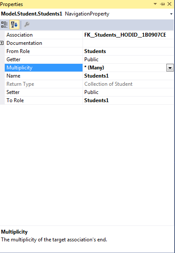Edit the Students1 name value
The height and width of the screenshot is (253, 175).
128,76
